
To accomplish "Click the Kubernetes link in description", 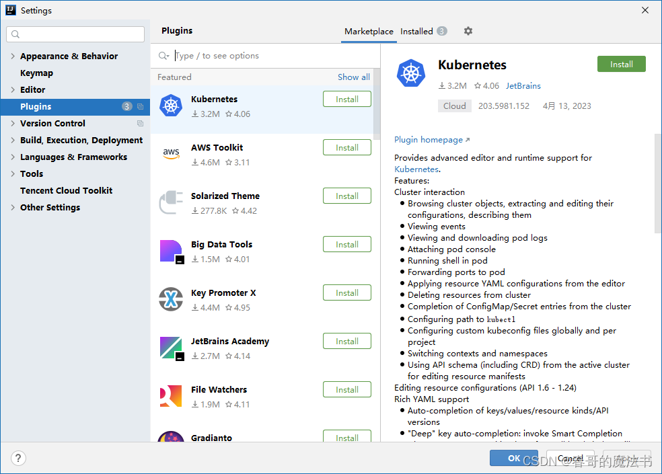I will pyautogui.click(x=416, y=169).
